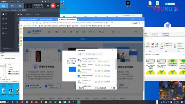
Task: Bookmark this page with the star icon
Action: [x=37, y=23]
